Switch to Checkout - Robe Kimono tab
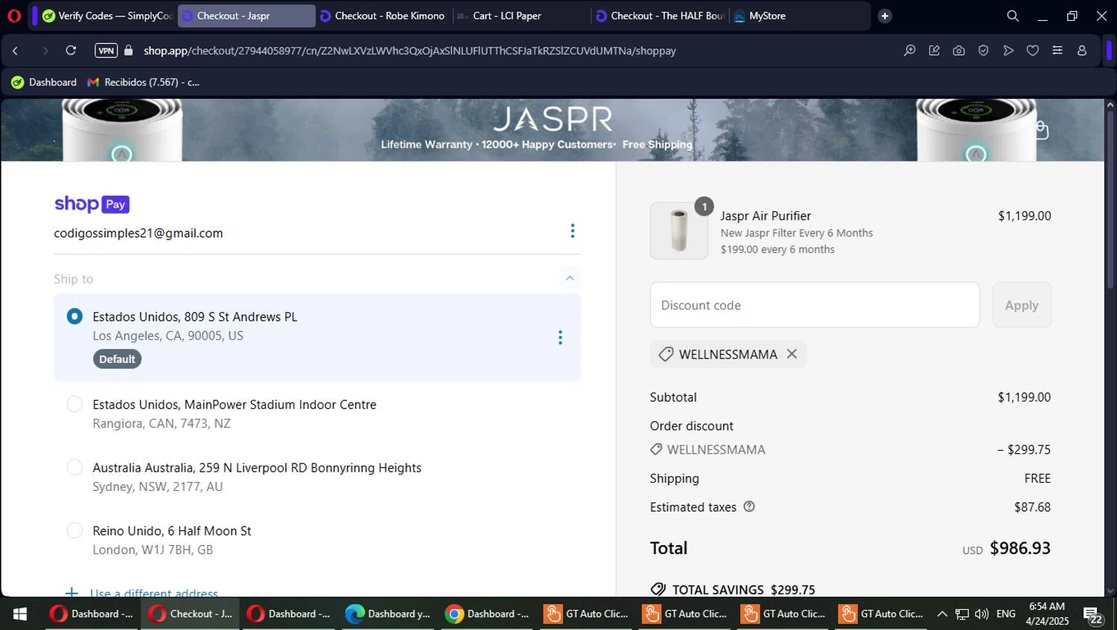The height and width of the screenshot is (630, 1117). [x=382, y=16]
